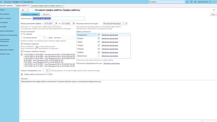Open the Бухгалтерия section in the sidebar

click(4, 22)
